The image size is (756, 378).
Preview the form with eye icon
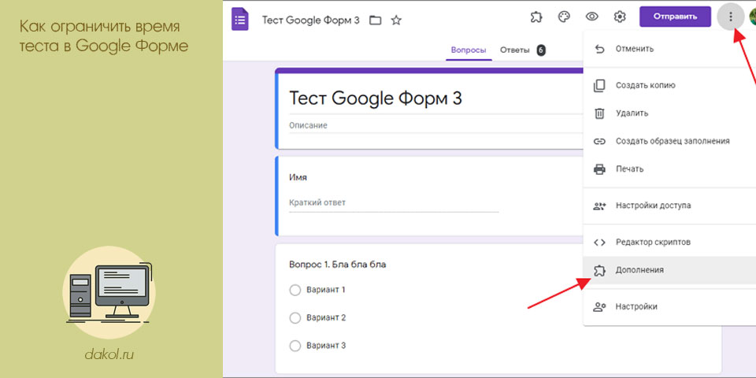coord(591,17)
